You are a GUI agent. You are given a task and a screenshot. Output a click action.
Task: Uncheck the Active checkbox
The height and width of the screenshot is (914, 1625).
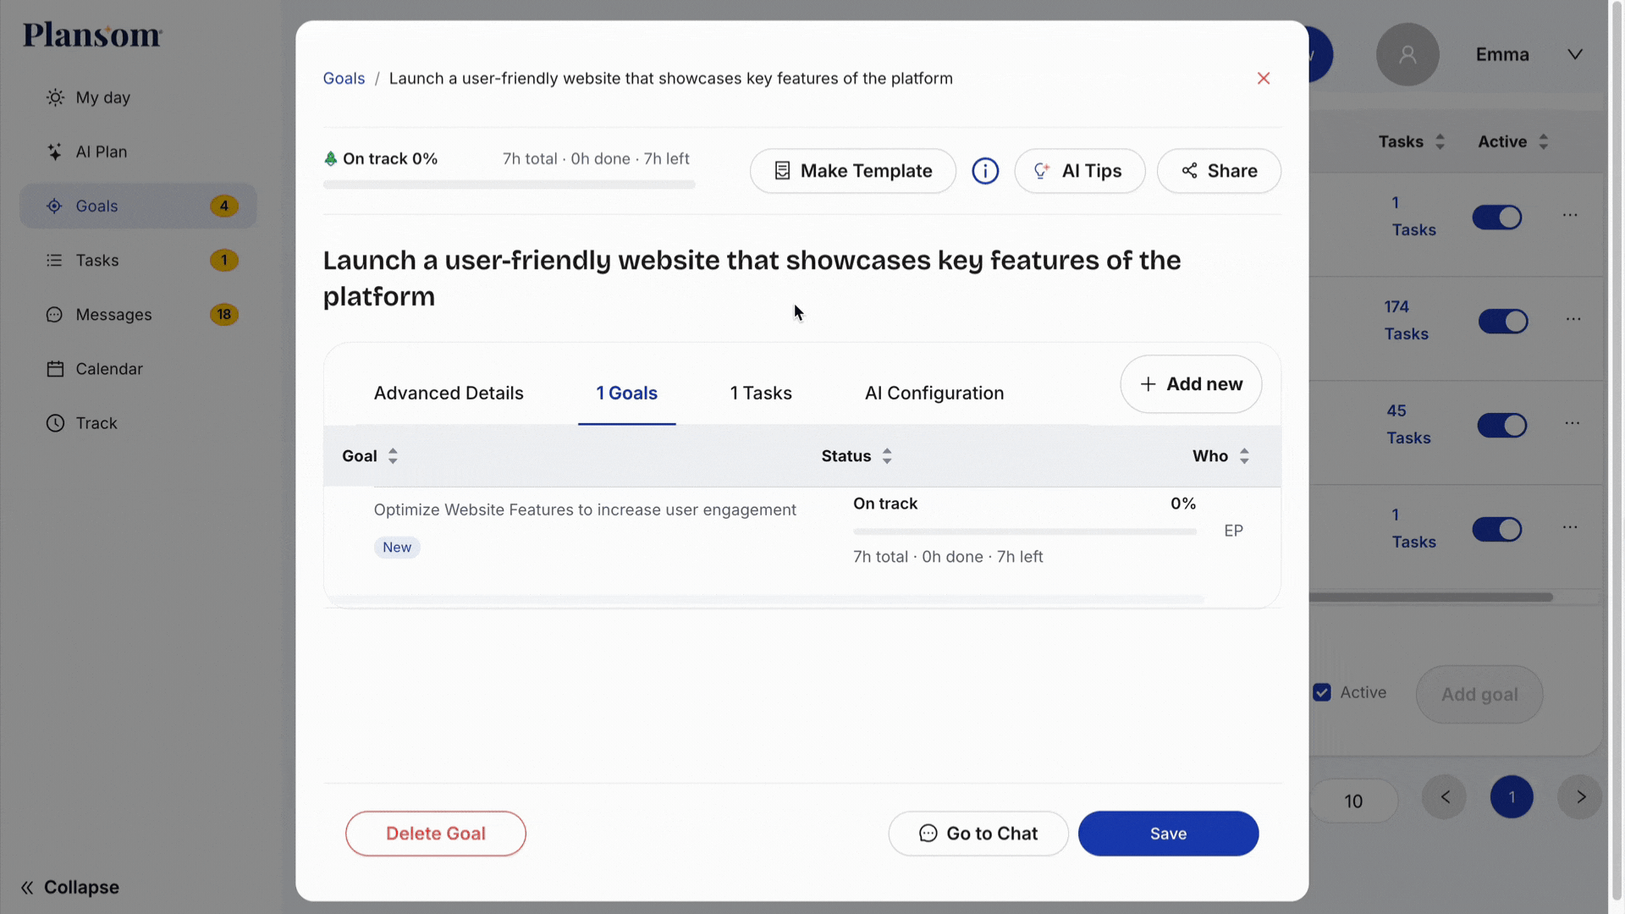1322,692
